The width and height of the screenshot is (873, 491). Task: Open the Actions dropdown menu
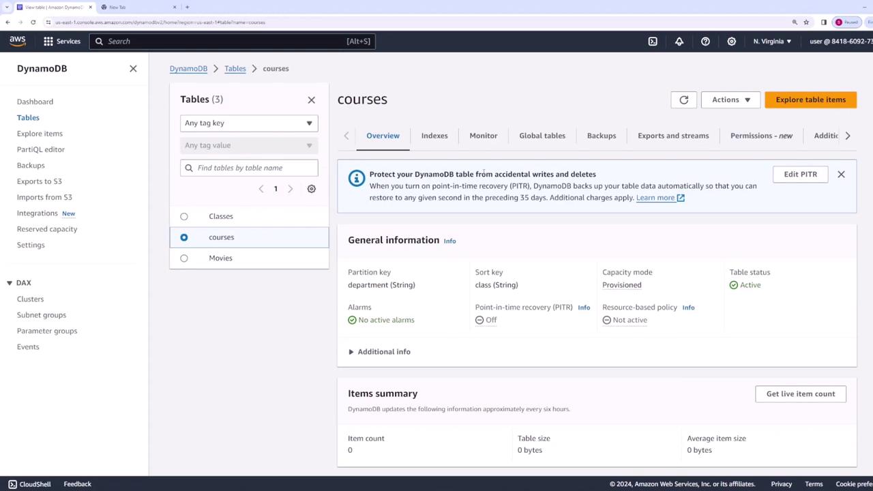pyautogui.click(x=730, y=100)
